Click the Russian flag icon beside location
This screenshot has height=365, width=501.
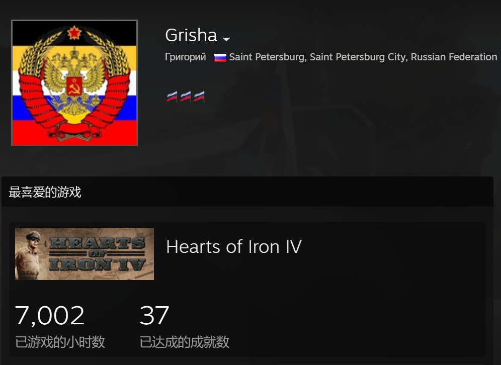tap(220, 57)
